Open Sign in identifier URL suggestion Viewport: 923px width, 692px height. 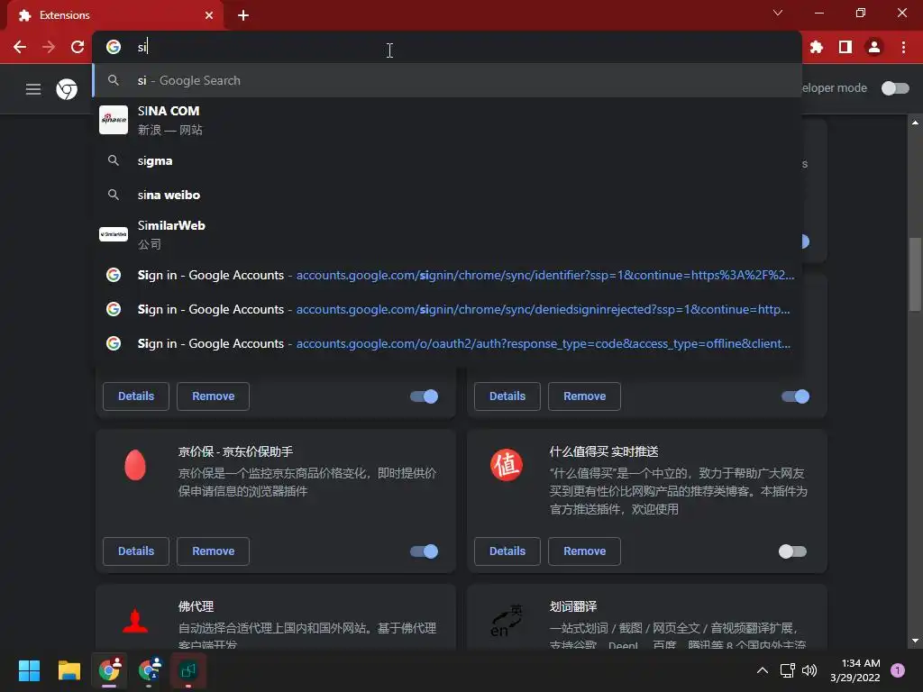tap(447, 275)
